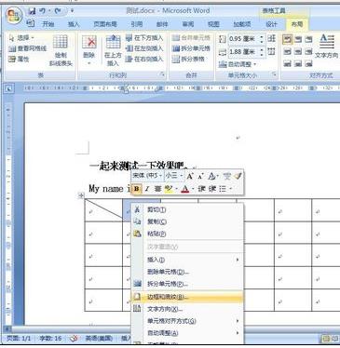Open Cell Size (单元格大小) dialog launcher
This screenshot has width=340, height=348.
(x=274, y=74)
